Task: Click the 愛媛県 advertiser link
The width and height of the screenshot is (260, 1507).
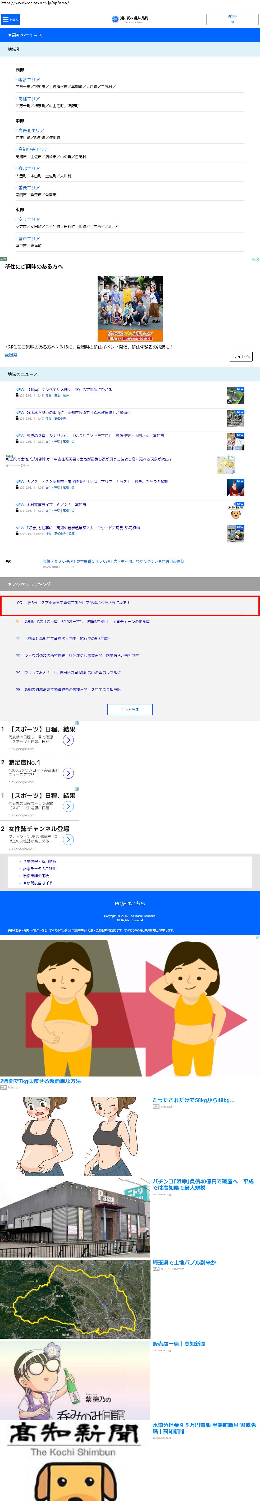Action: pyautogui.click(x=11, y=355)
